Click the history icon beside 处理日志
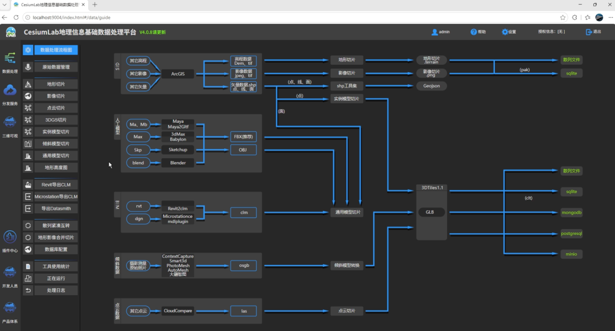 (x=28, y=290)
